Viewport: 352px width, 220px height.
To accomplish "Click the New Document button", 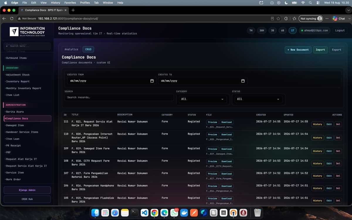I will coord(298,50).
